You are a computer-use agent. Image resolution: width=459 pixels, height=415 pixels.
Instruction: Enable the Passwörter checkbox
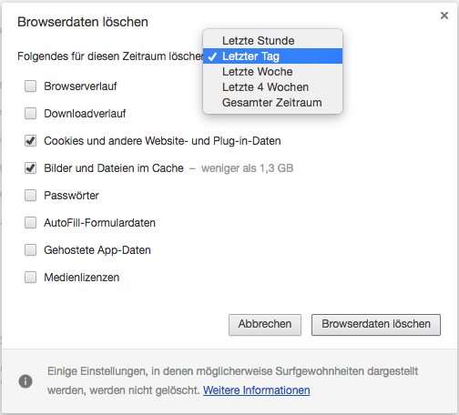point(30,196)
